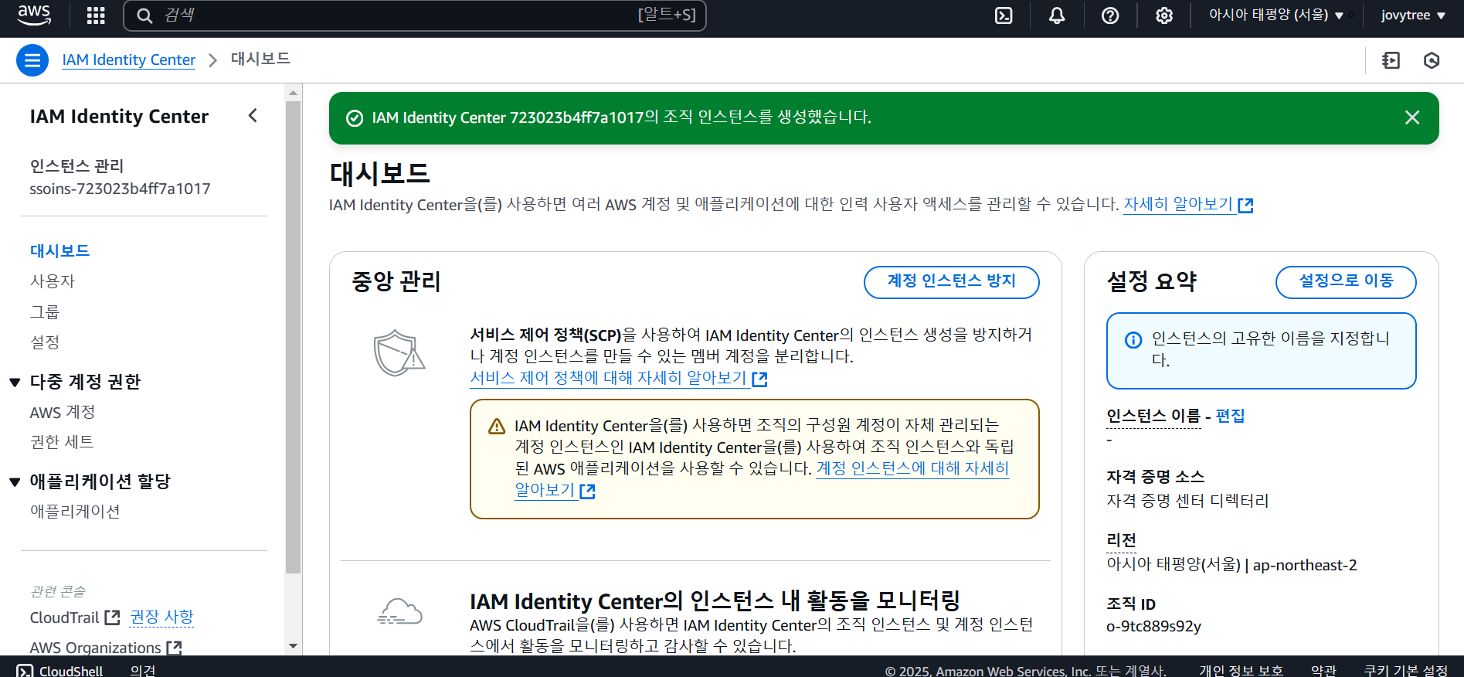Click the shield icon in central management
This screenshot has height=677, width=1464.
pyautogui.click(x=399, y=353)
